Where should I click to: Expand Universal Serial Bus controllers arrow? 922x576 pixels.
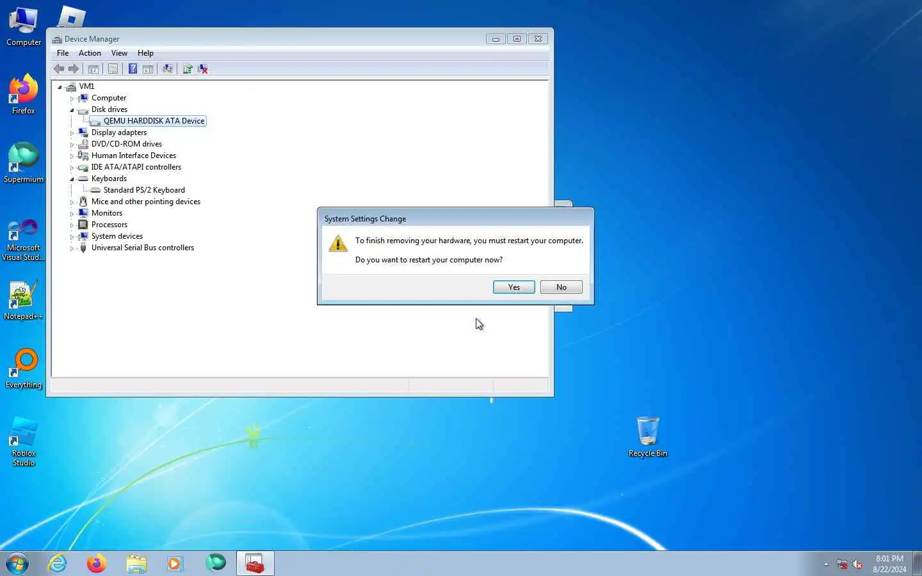[x=72, y=248]
